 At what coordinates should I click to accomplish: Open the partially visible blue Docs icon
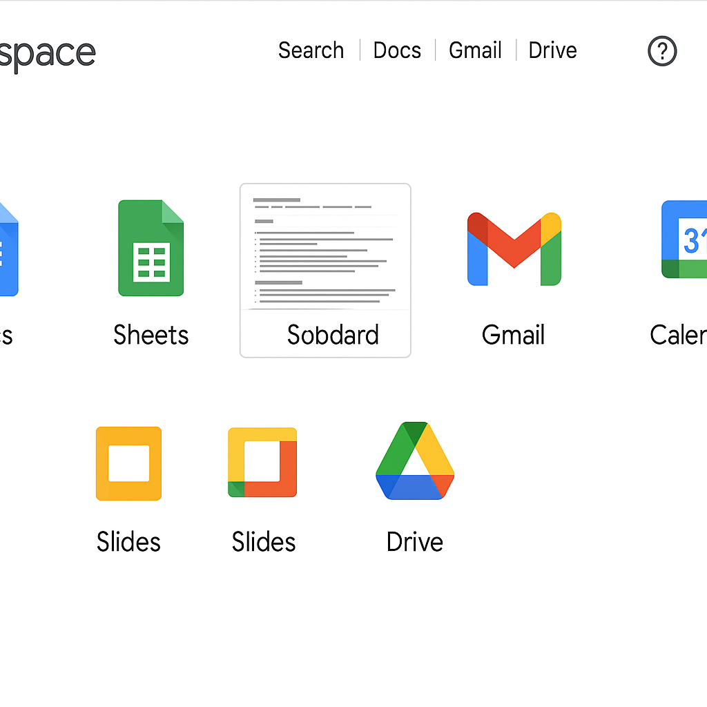click(x=7, y=249)
